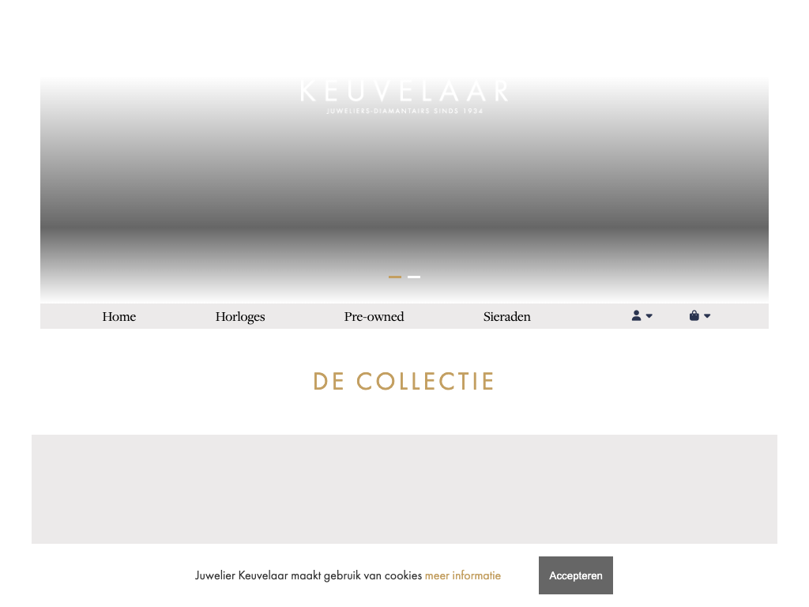This screenshot has width=809, height=607.
Task: Follow the meer informatie cookie link
Action: tap(463, 575)
